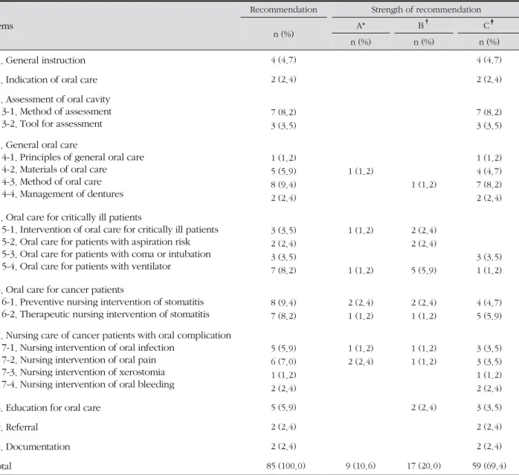Click '5 (5.9)' B value in ventilator row
Screen dimensions: 519x475
point(424,271)
